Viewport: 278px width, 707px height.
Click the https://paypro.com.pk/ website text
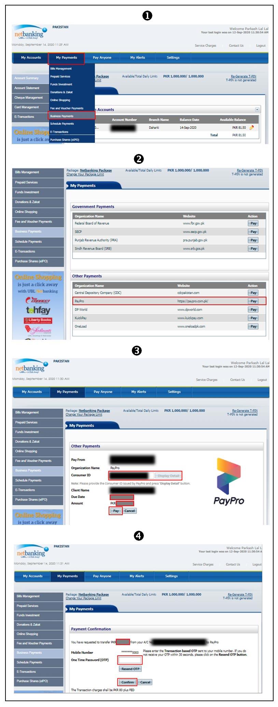pos(193,301)
